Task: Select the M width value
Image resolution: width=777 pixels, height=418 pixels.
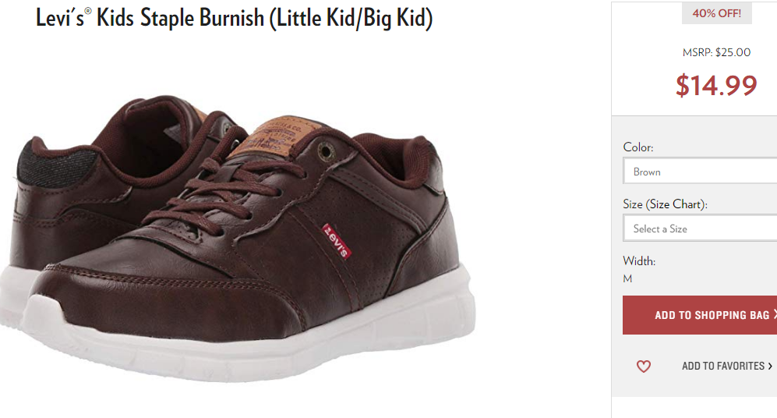Action: [x=627, y=278]
